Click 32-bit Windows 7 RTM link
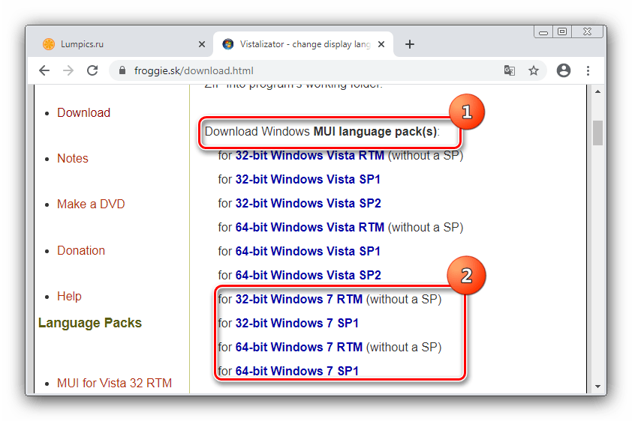Viewport: 632px width, 421px height. pos(299,299)
